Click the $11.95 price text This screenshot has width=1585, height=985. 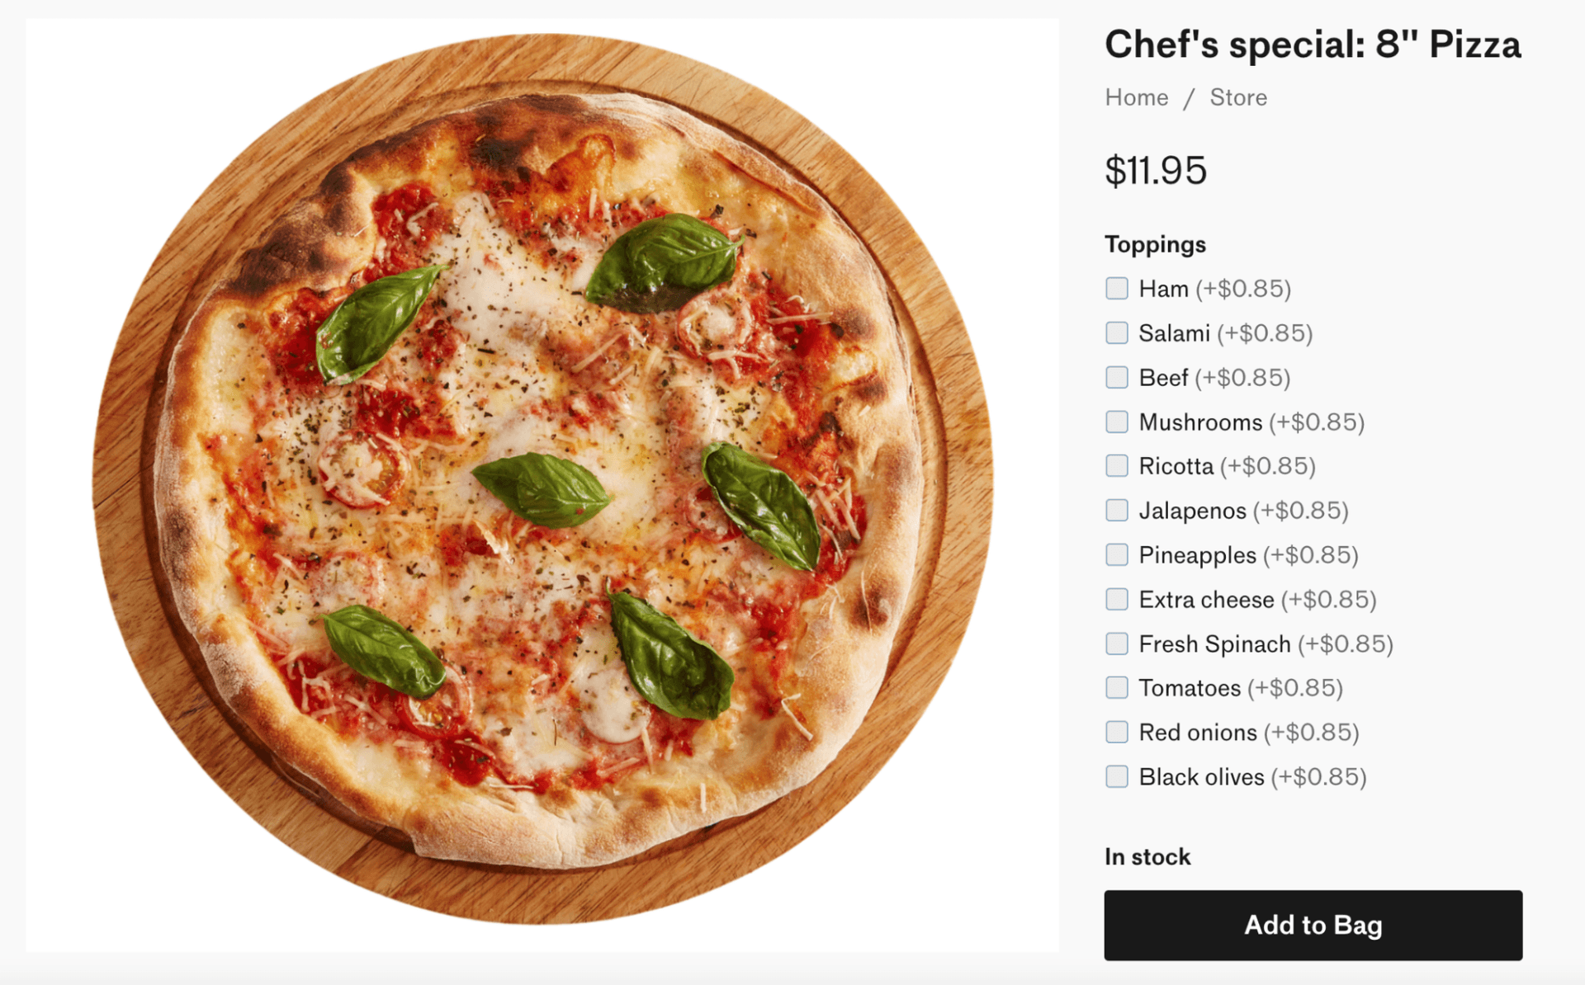point(1156,171)
